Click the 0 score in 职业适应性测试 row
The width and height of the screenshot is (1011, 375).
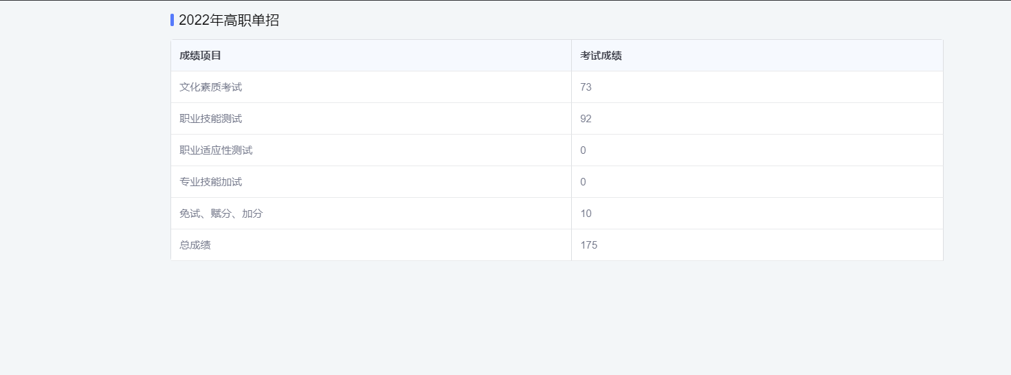[583, 150]
